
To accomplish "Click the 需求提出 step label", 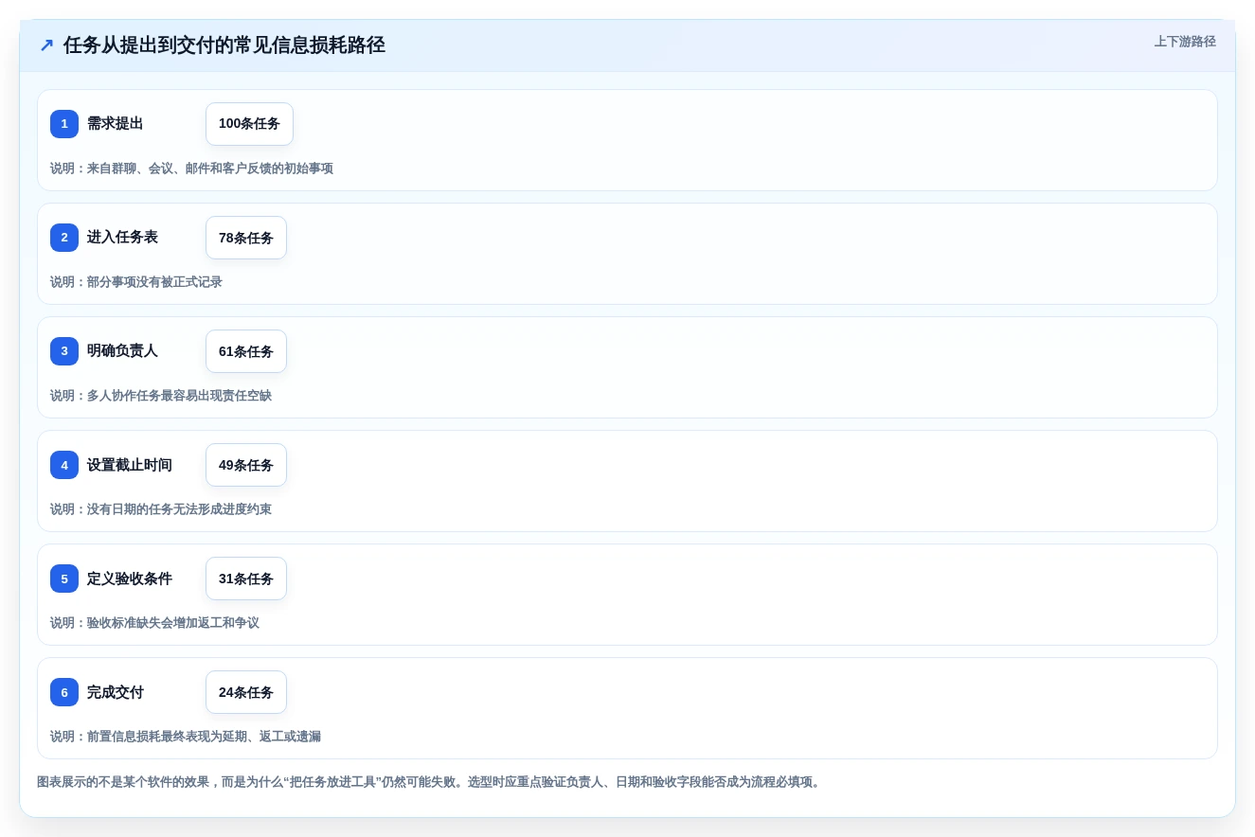I will (x=116, y=124).
